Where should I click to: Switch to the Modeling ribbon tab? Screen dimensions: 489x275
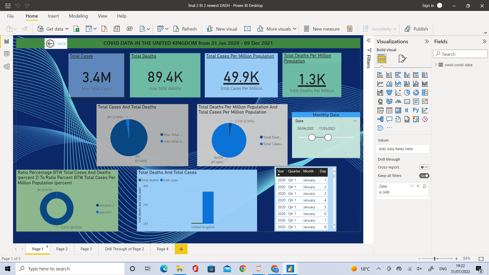point(78,16)
